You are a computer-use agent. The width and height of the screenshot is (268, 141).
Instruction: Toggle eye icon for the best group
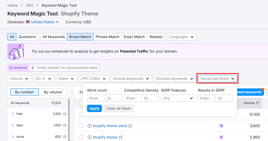(x=65, y=125)
